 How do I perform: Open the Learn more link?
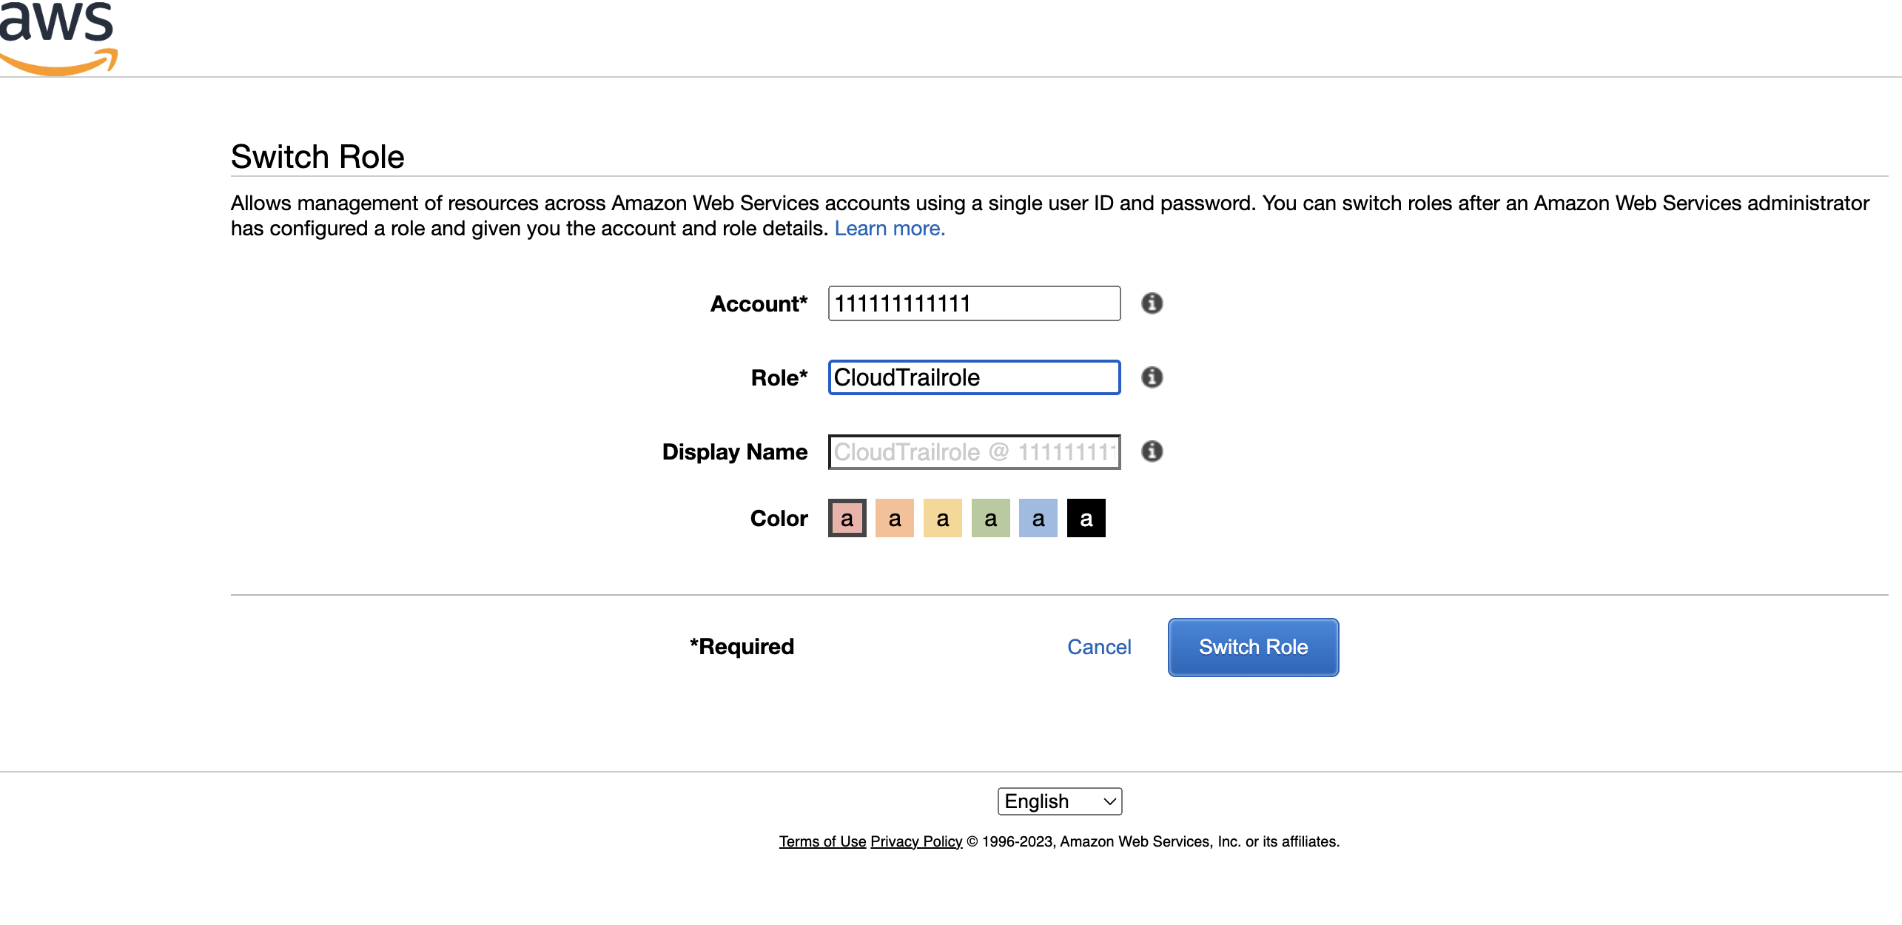(x=890, y=229)
